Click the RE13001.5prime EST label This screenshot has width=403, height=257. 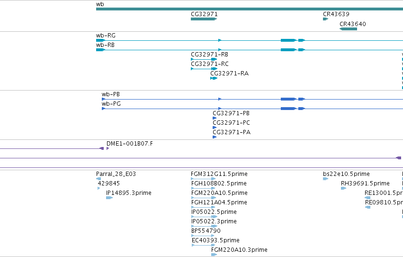click(x=384, y=193)
